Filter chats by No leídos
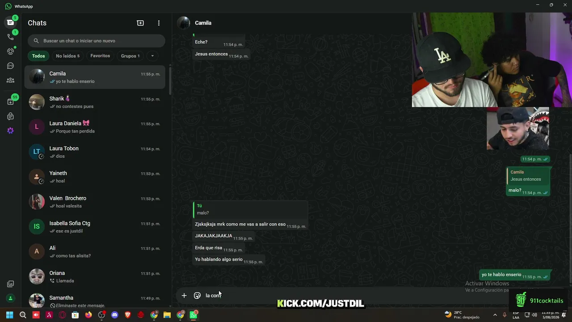Viewport: 572px width, 322px height. pos(67,56)
